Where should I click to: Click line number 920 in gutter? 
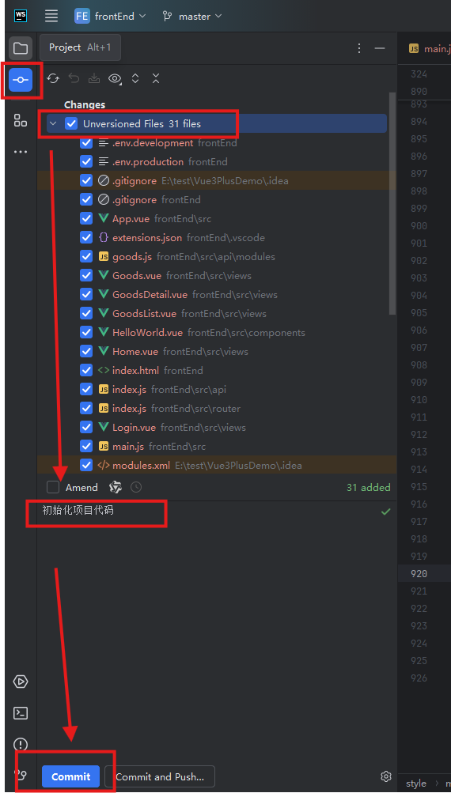(x=419, y=573)
